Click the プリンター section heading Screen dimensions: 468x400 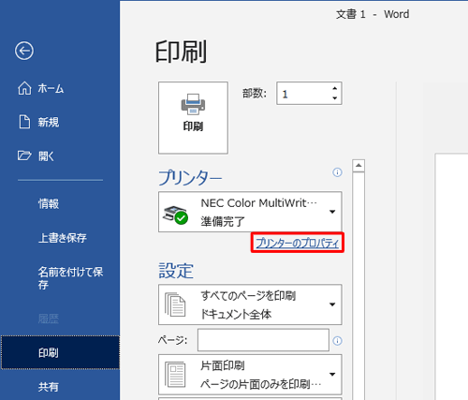click(190, 178)
